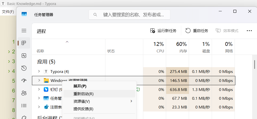This screenshot has height=119, width=257.
Task: Expand the 钉钉 process group
Action: [39, 89]
